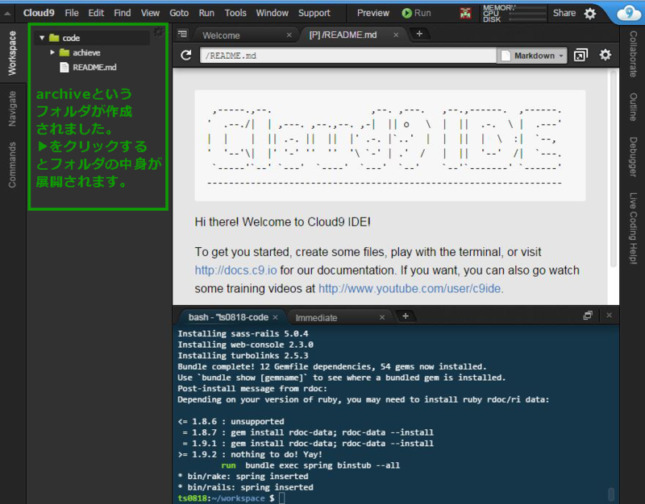Open the file tree settings gear
This screenshot has width=645, height=504.
pyautogui.click(x=158, y=32)
